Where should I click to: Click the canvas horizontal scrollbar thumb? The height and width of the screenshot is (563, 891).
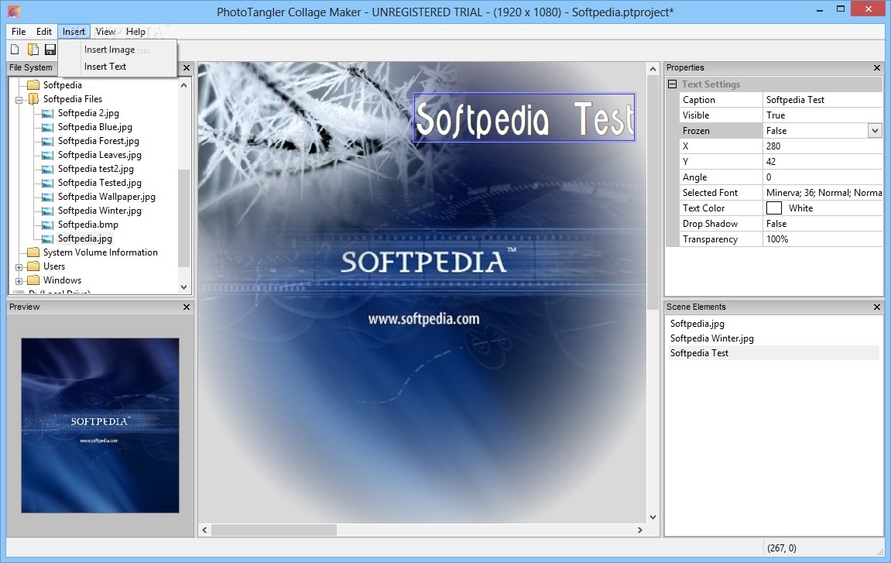coord(274,530)
